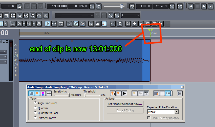
Task: Click the metronome icon next to tempo
Action: pyautogui.click(x=21, y=6)
